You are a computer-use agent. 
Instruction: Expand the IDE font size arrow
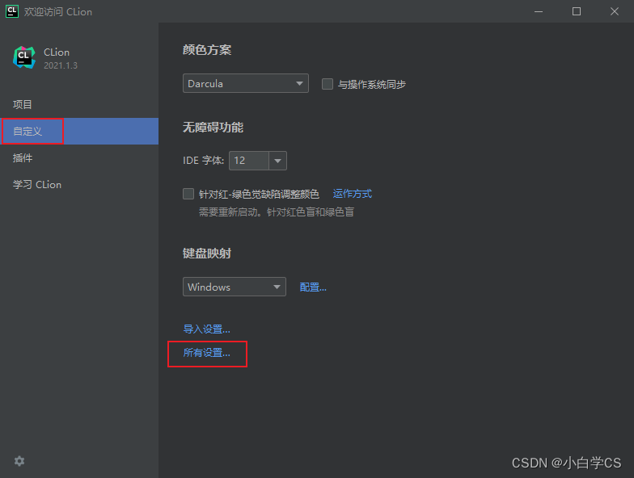point(278,161)
